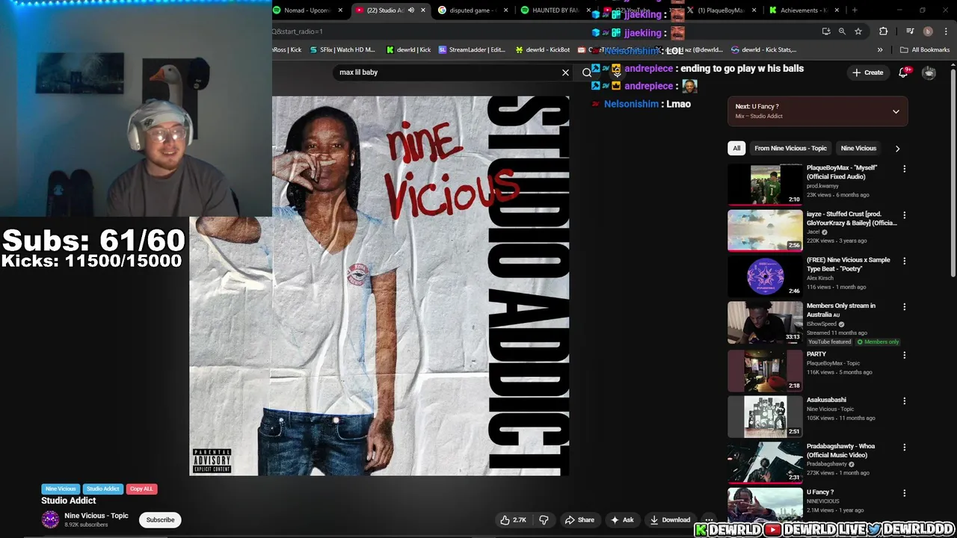
Task: Click the install app icon in address bar
Action: pyautogui.click(x=825, y=31)
